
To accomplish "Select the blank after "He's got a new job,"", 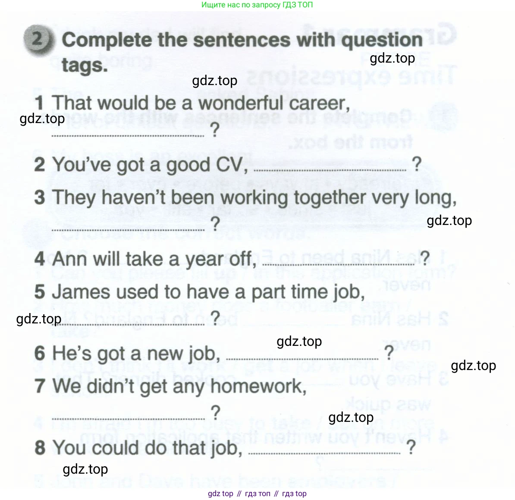I will click(302, 358).
